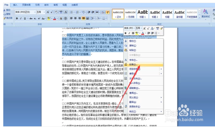Click the ribbon Align Left button

click(x=71, y=18)
